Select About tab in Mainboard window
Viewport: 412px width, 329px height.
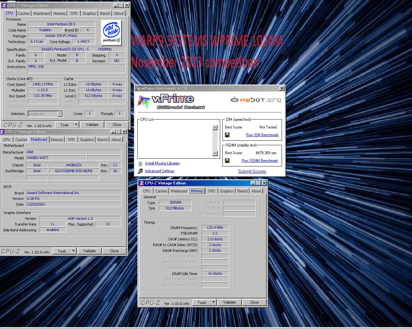pos(116,140)
